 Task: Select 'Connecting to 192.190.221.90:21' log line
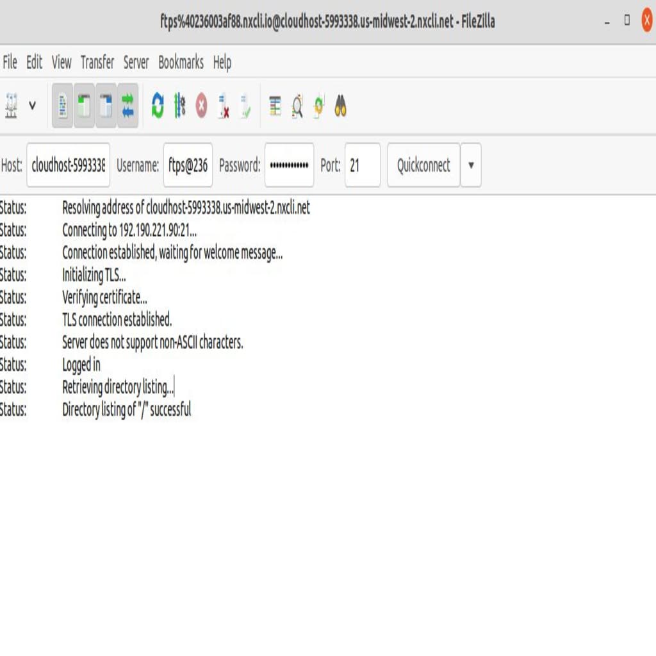pos(129,230)
